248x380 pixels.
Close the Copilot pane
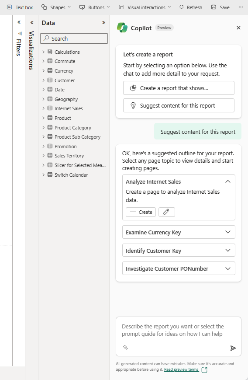click(x=238, y=28)
